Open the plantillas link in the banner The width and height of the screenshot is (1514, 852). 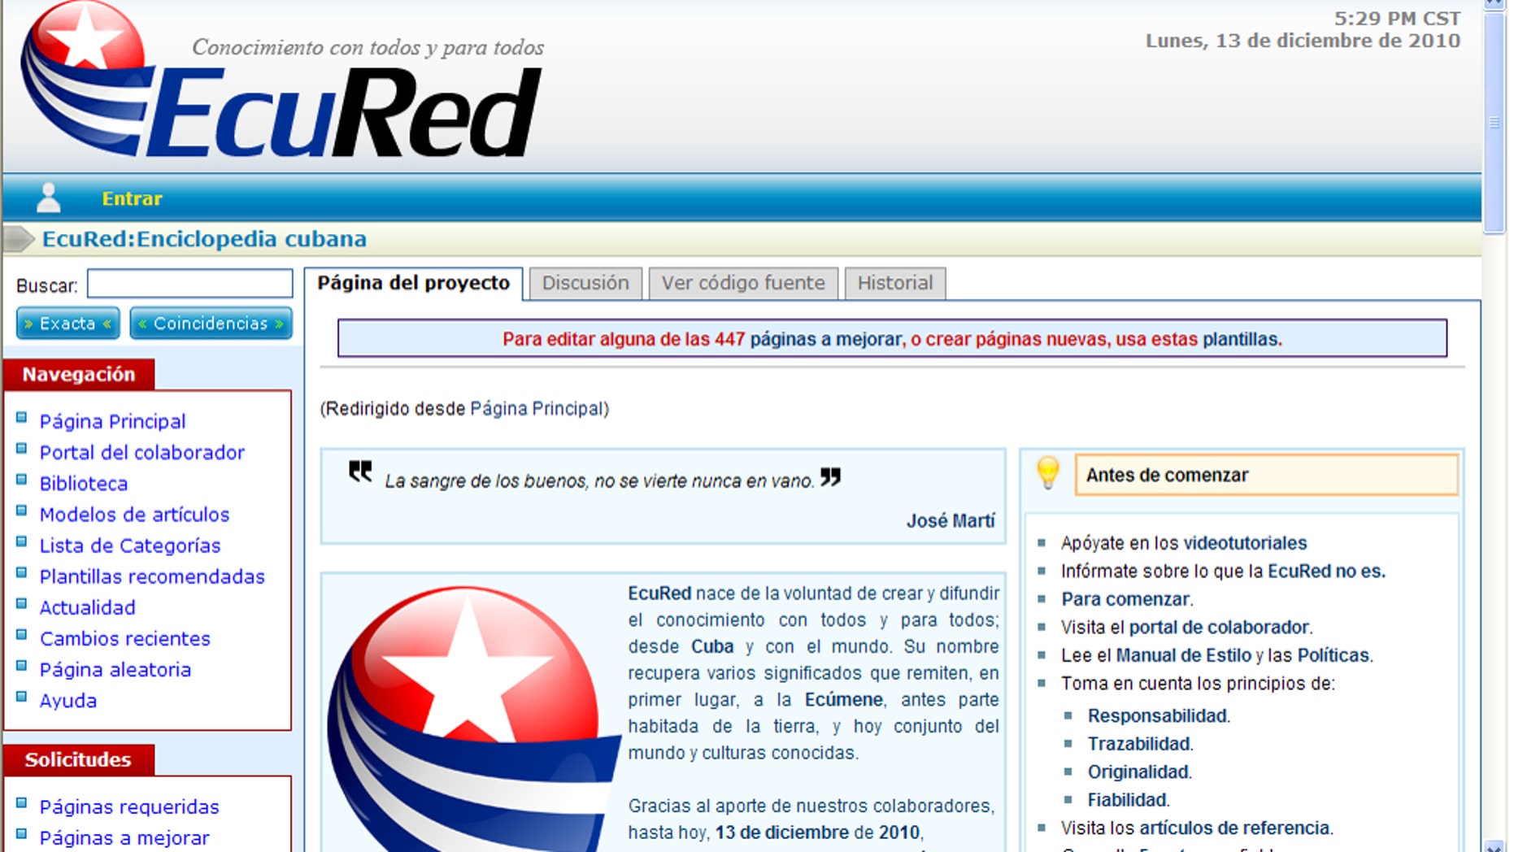pyautogui.click(x=1241, y=339)
